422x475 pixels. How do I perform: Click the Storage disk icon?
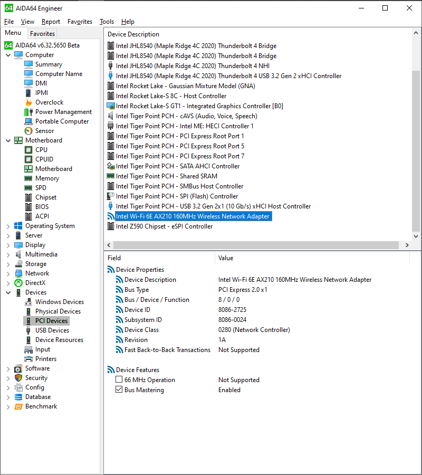click(x=18, y=263)
